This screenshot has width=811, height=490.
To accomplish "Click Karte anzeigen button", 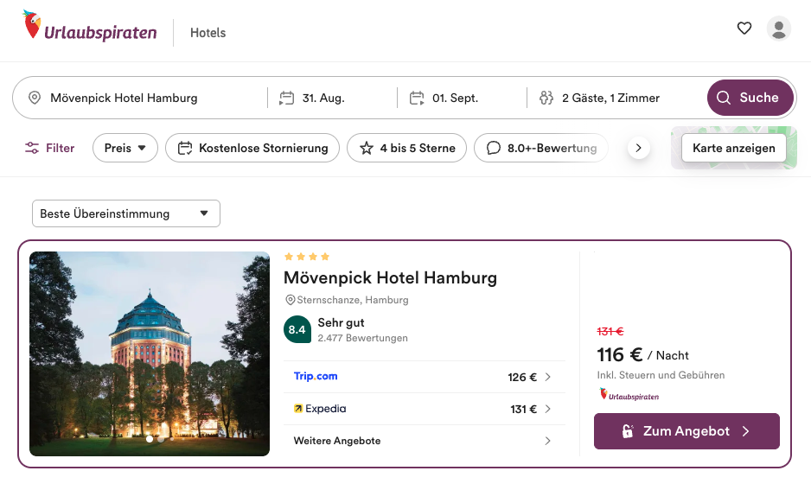I will 733,148.
